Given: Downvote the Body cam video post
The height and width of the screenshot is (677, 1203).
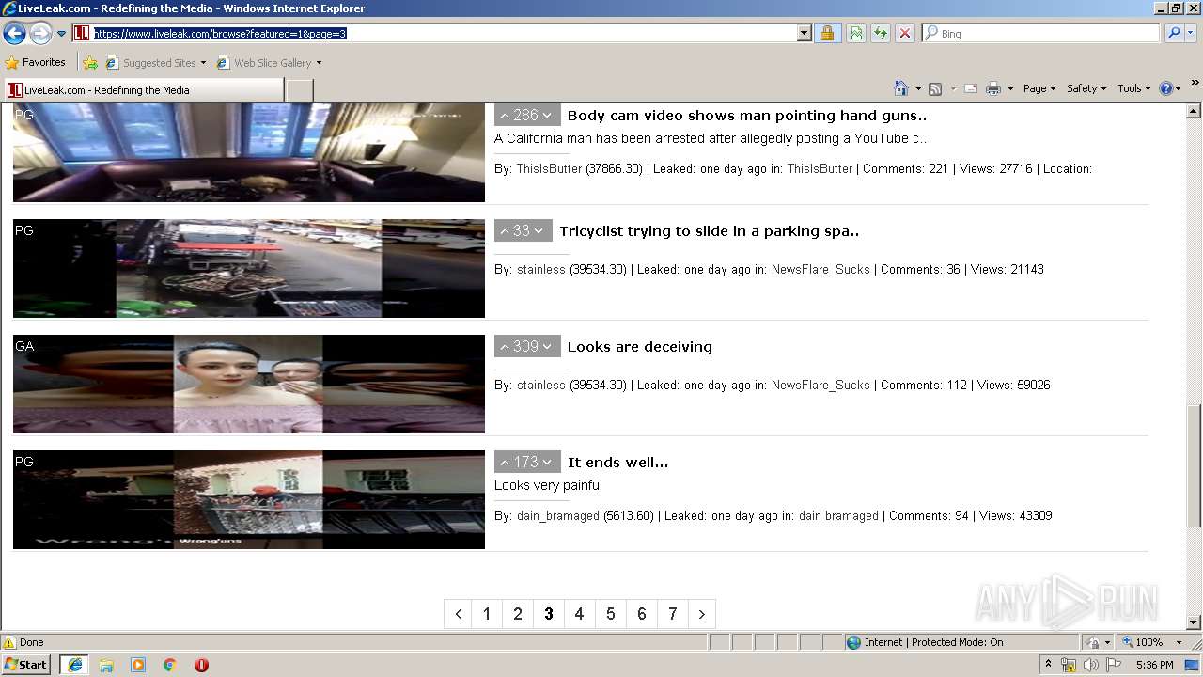Looking at the screenshot, I should [x=547, y=116].
